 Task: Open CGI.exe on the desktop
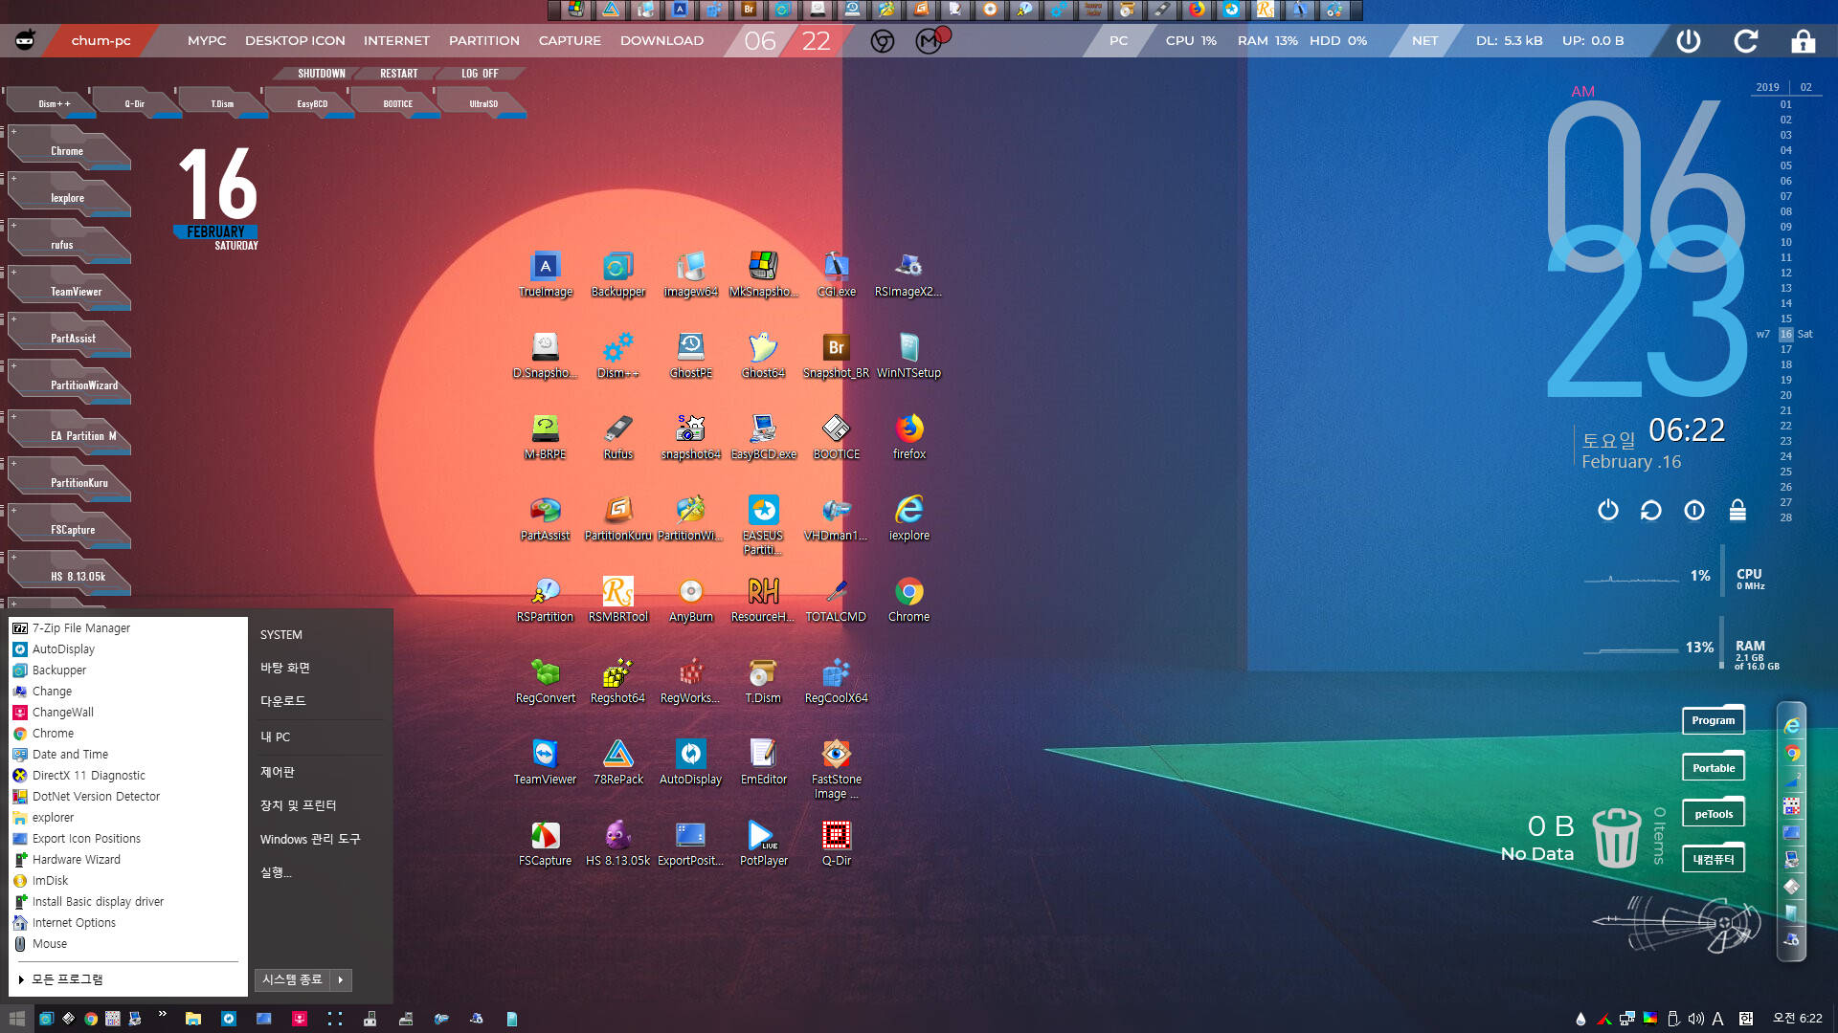coord(836,275)
